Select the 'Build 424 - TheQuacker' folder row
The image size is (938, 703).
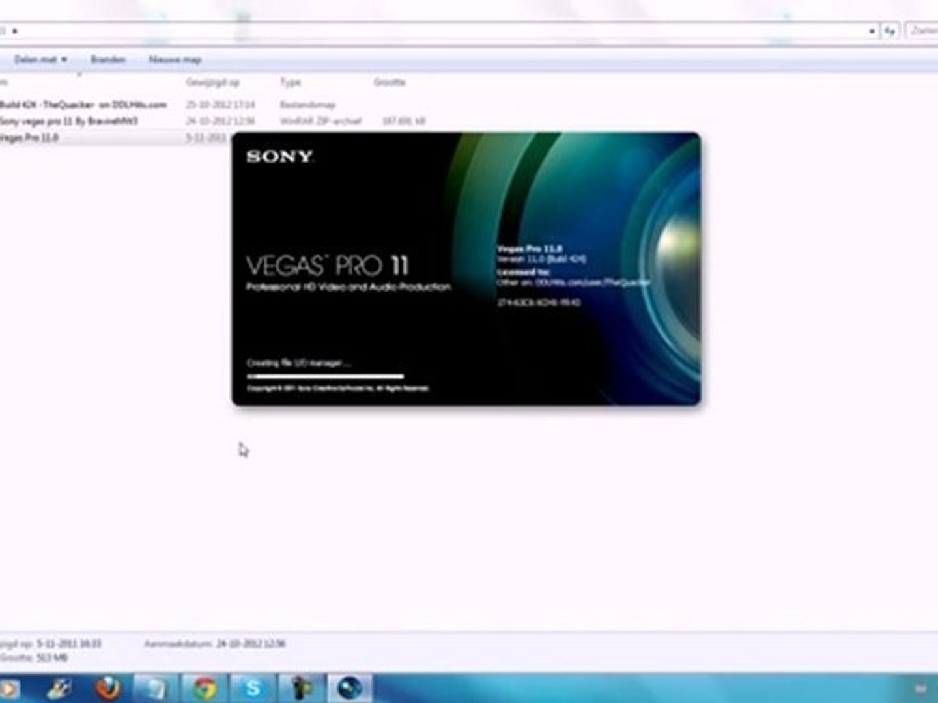83,104
